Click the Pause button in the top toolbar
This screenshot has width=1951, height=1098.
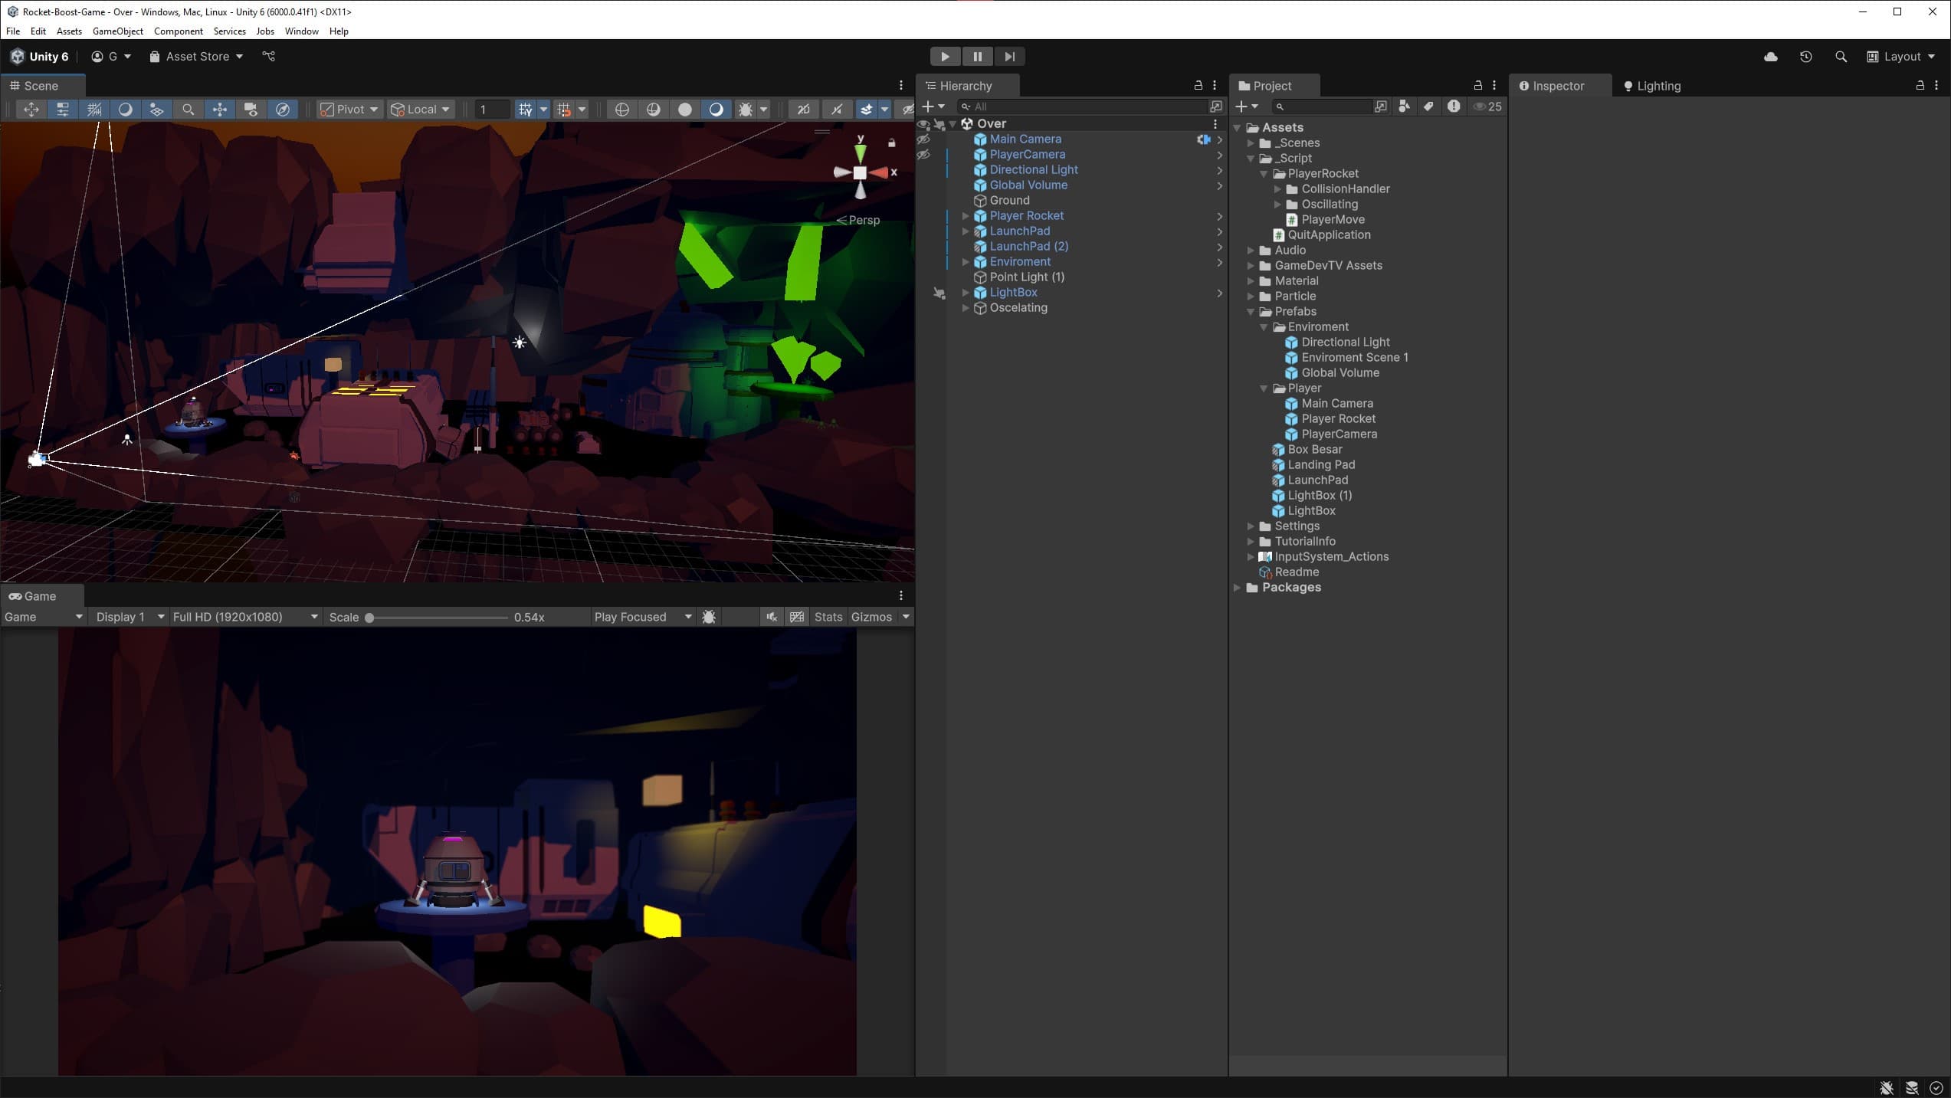pyautogui.click(x=977, y=56)
